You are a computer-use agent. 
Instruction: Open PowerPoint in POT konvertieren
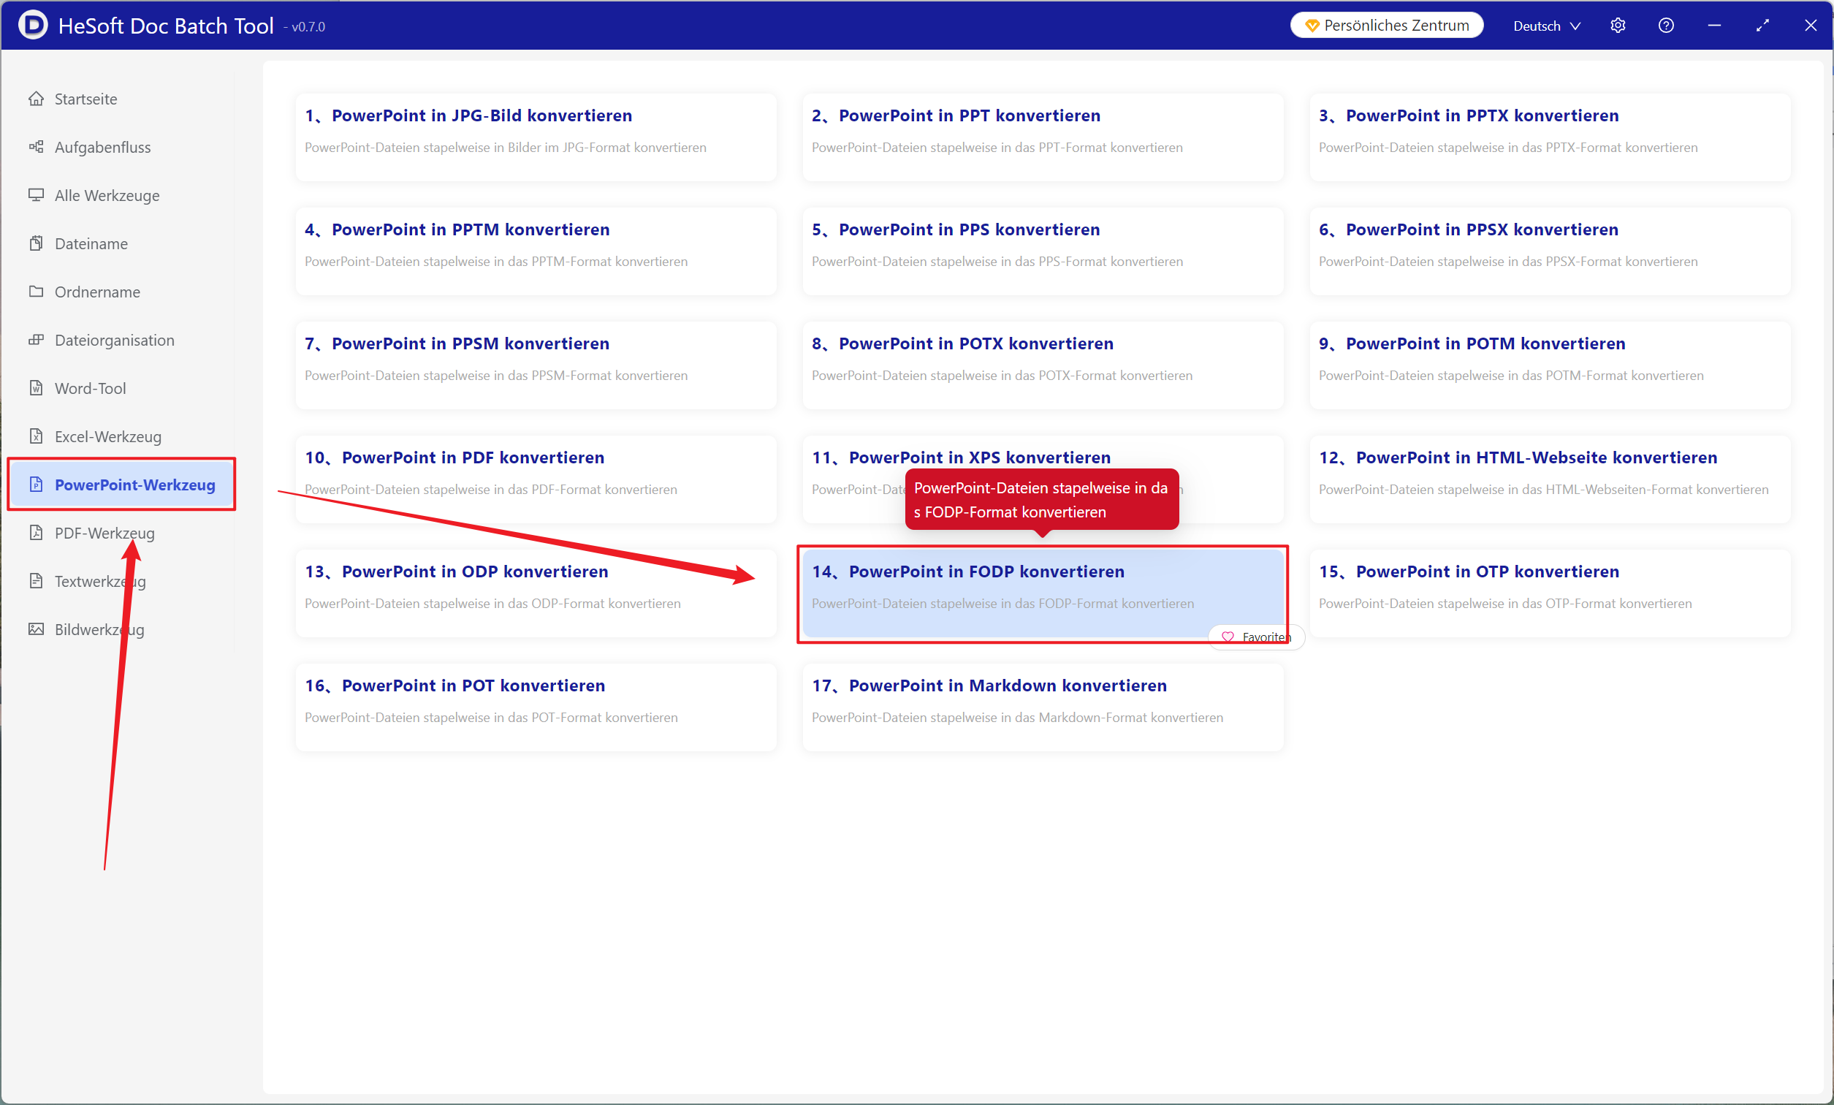(x=536, y=706)
